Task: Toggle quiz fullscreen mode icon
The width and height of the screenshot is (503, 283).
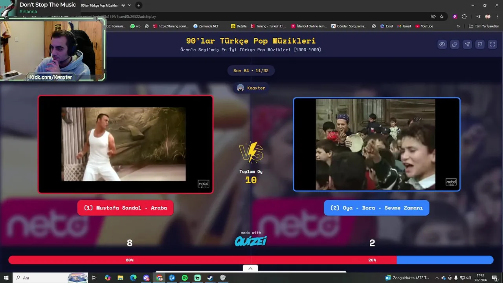Action: point(492,44)
